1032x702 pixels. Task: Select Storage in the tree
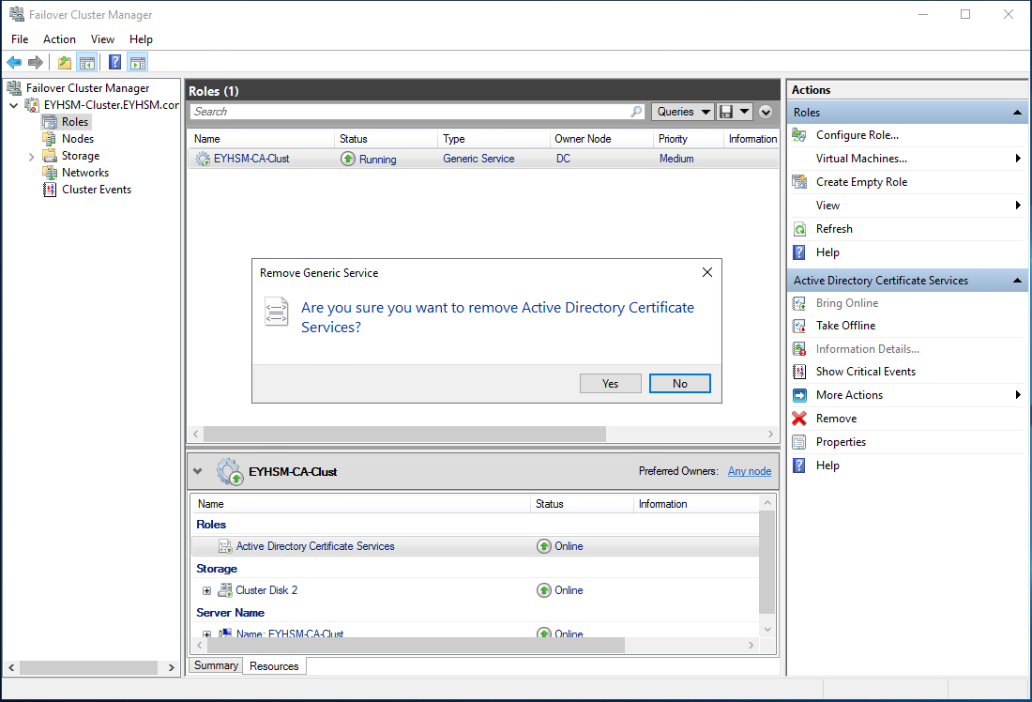click(x=81, y=156)
